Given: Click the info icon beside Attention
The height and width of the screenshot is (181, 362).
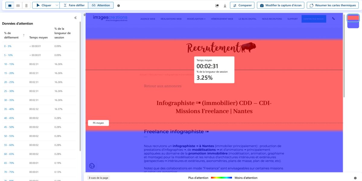Looking at the screenshot, I should tap(118, 5).
